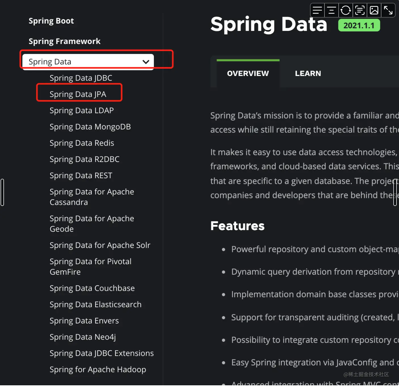Click the right edge panel handle
The image size is (399, 387).
click(396, 192)
